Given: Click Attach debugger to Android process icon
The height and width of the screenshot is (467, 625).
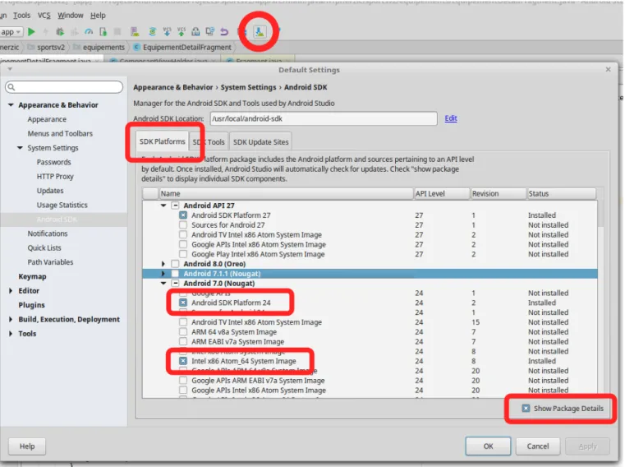Looking at the screenshot, I should pos(103,31).
